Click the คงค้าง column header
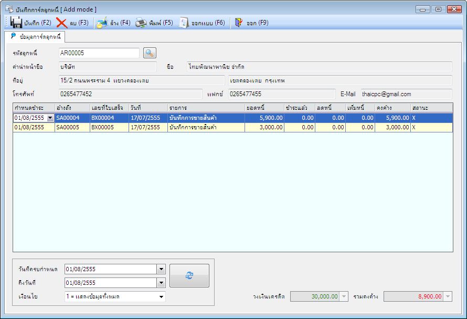 (x=392, y=108)
